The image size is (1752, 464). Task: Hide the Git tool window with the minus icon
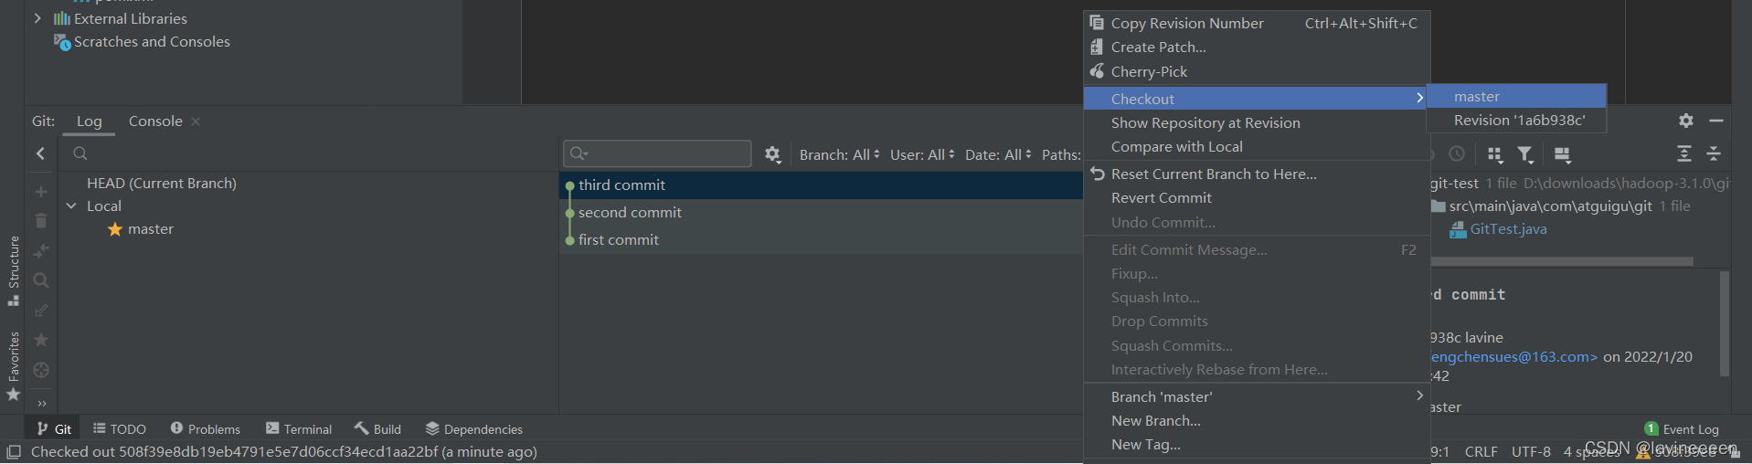click(1715, 121)
